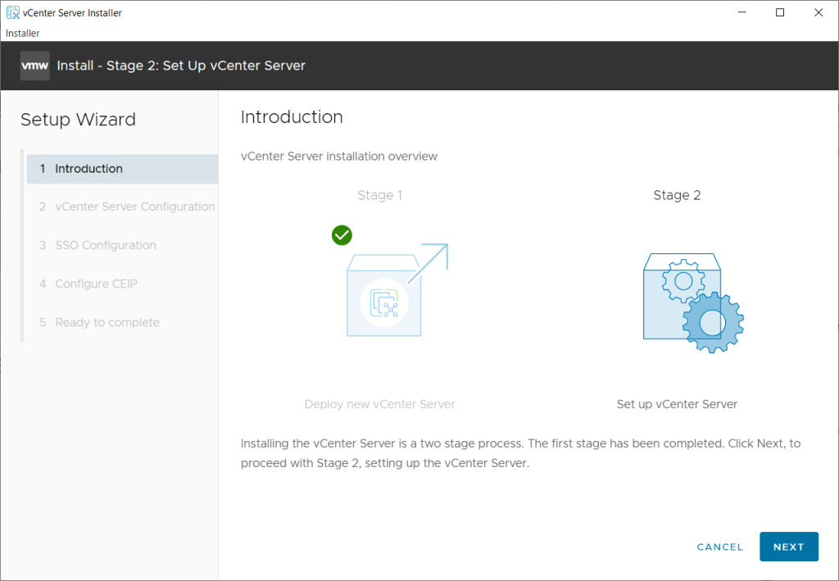This screenshot has height=581, width=839.
Task: Close the vCenter Server Installer window
Action: (818, 12)
